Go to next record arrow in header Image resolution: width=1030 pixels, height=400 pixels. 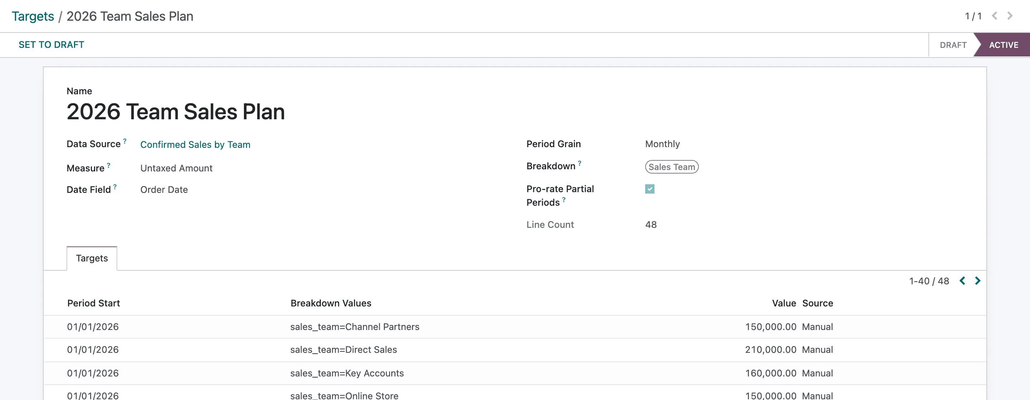(1010, 16)
